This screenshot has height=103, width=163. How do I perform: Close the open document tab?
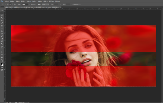point(60,7)
